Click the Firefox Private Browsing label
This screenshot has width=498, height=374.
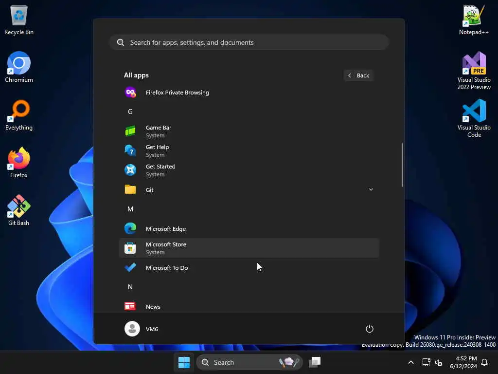pyautogui.click(x=177, y=93)
